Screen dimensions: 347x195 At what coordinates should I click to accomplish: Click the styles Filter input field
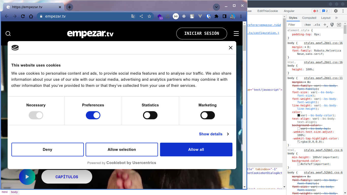click(294, 25)
